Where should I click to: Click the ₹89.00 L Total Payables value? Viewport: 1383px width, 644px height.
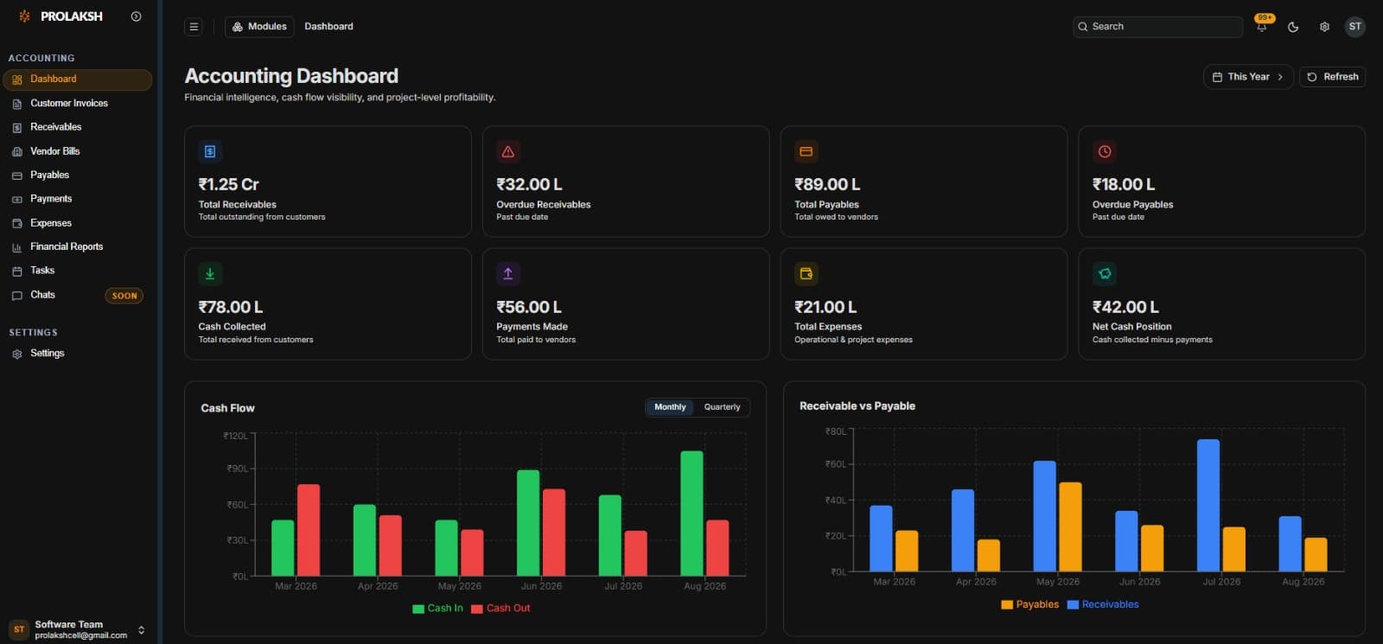click(827, 184)
